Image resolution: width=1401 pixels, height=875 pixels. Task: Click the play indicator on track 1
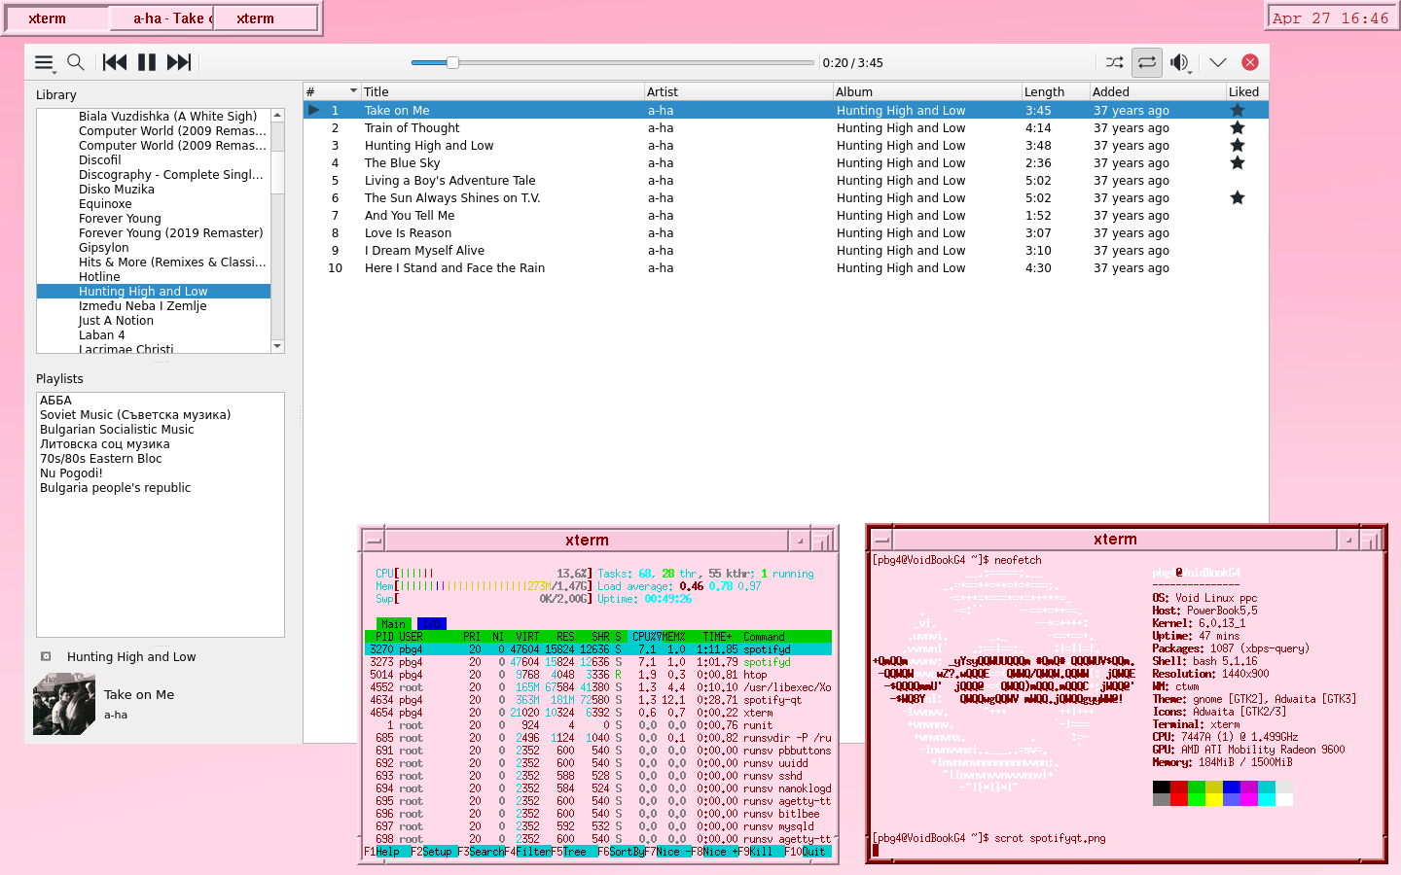click(314, 110)
